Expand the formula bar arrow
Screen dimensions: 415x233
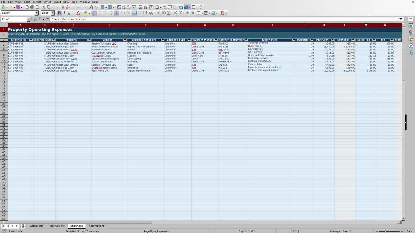tap(401, 19)
